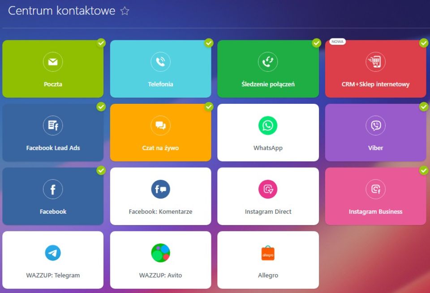Open the Facebook Lead Ads tile label
The image size is (430, 293).
click(53, 148)
